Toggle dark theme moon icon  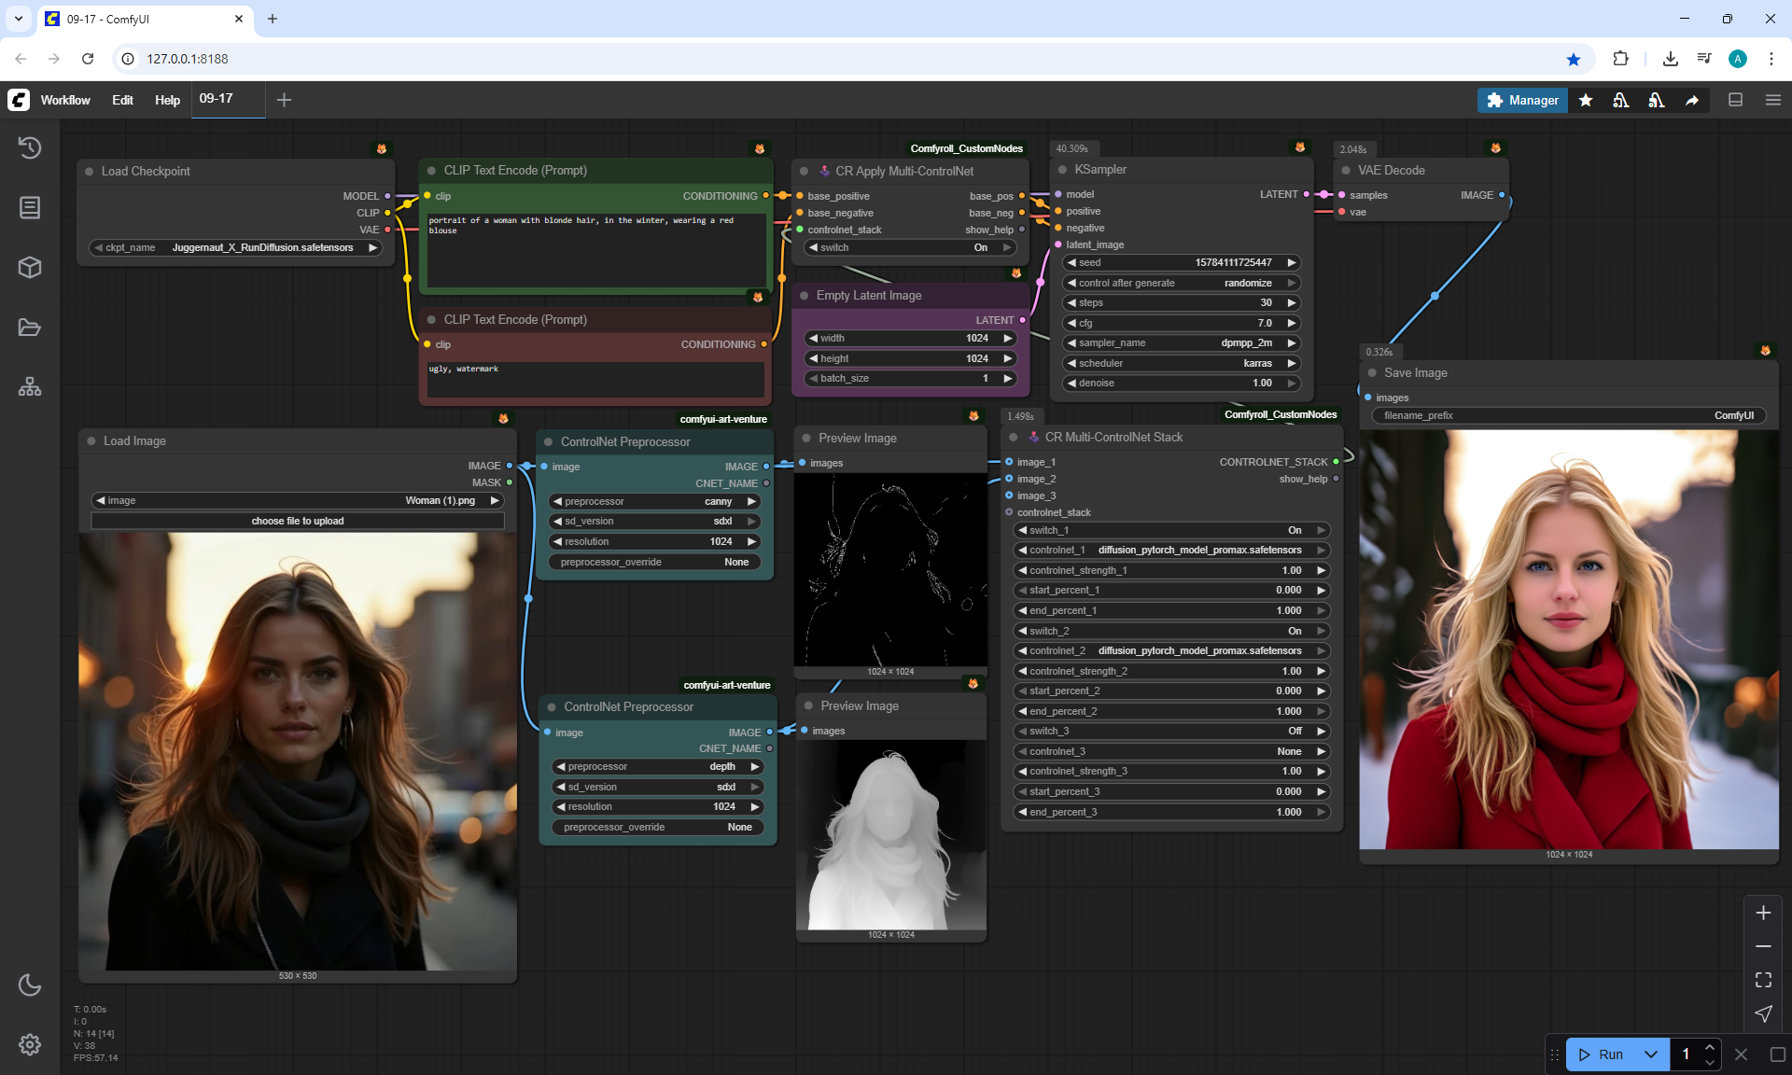(x=30, y=984)
